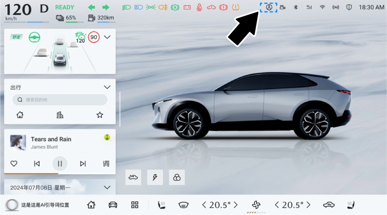
Task: Decrease right temperature with left arrow
Action: tap(277, 205)
